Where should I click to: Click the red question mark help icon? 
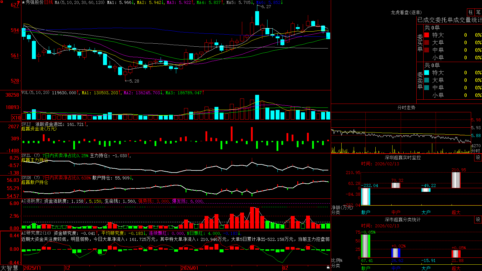pyautogui.click(x=18, y=2)
